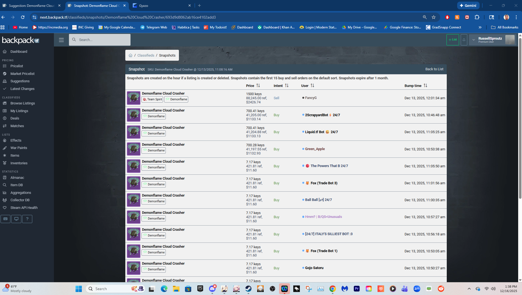Image resolution: width=522 pixels, height=295 pixels.
Task: Open the Habitica | Tasks bookmark
Action: point(185,27)
